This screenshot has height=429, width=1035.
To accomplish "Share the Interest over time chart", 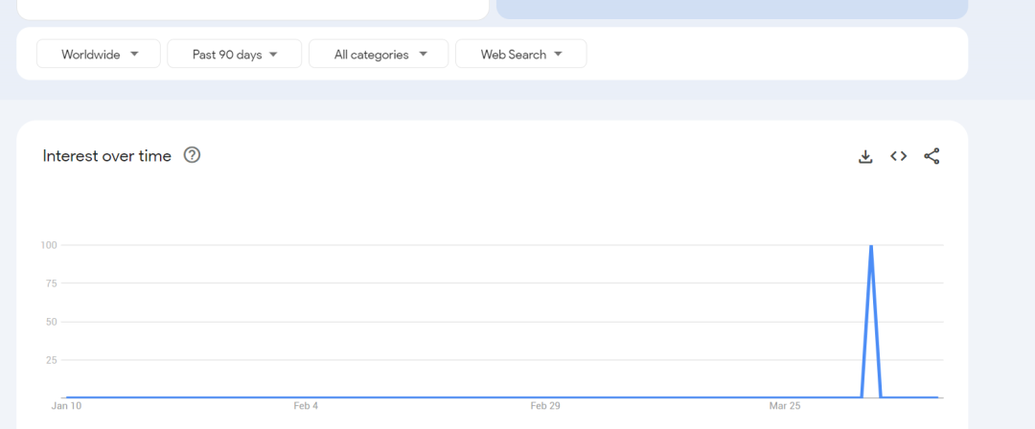I will pos(931,156).
